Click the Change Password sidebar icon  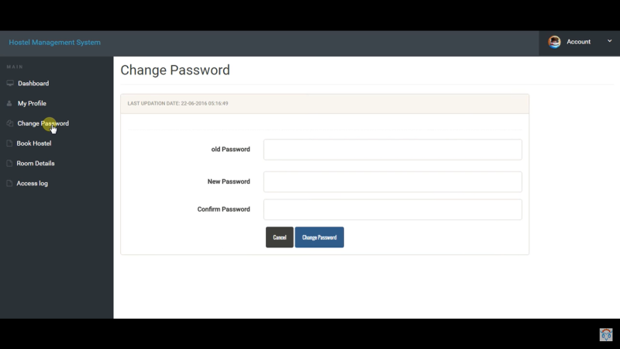tap(10, 123)
